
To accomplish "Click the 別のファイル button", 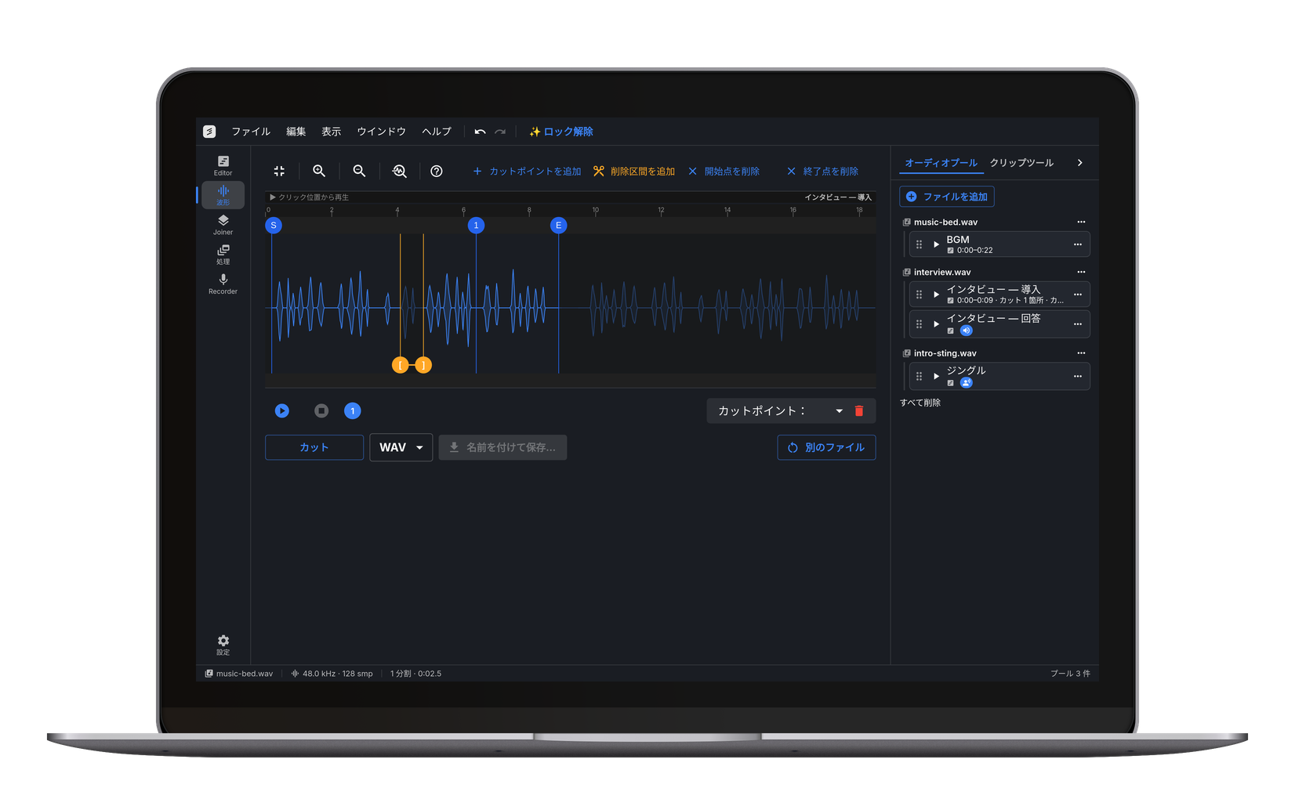I will tap(826, 447).
